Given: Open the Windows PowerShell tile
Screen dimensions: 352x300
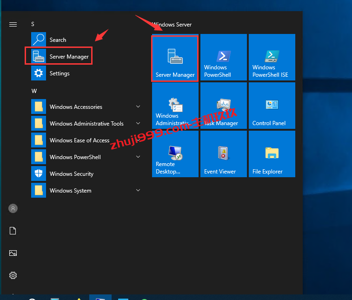Looking at the screenshot, I should click(224, 57).
